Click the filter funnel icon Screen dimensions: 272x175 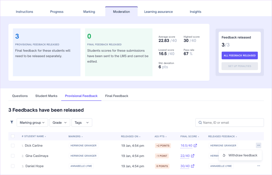pos(12,122)
